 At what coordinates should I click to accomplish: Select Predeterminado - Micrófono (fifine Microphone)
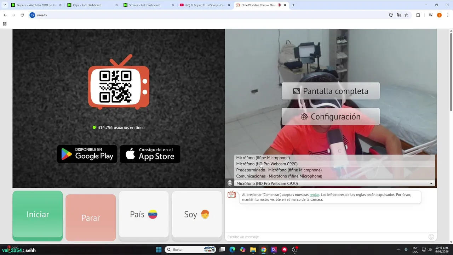point(334,170)
